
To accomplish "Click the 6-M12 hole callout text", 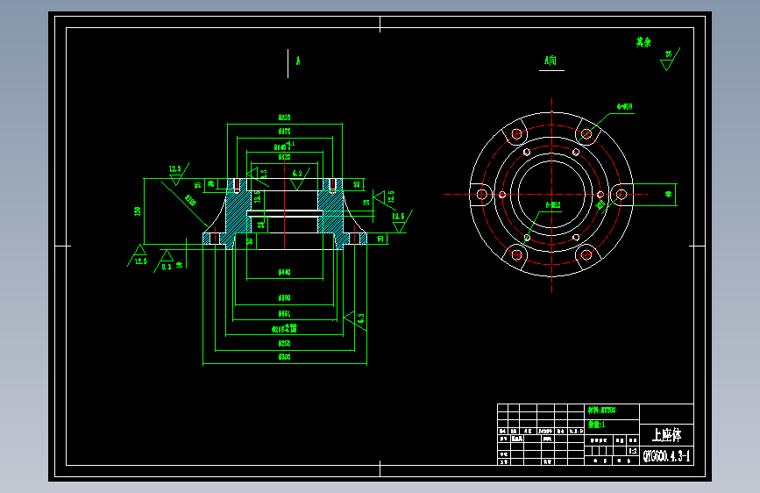I will [553, 205].
